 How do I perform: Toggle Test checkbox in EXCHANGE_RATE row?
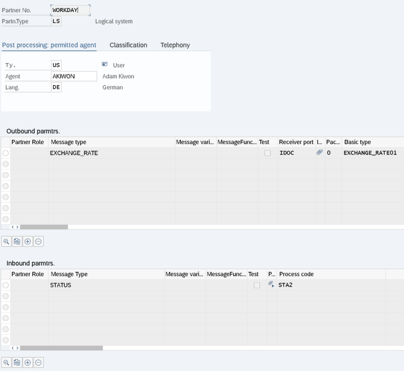268,153
